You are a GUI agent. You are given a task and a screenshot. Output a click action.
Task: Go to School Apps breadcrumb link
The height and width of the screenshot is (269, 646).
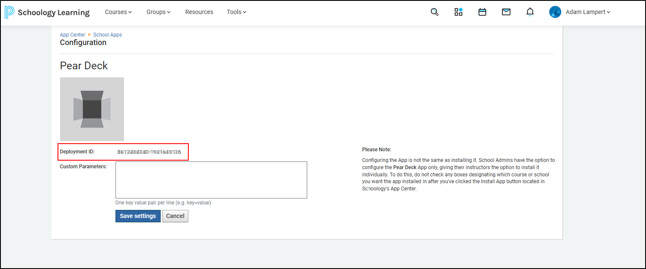tap(107, 35)
